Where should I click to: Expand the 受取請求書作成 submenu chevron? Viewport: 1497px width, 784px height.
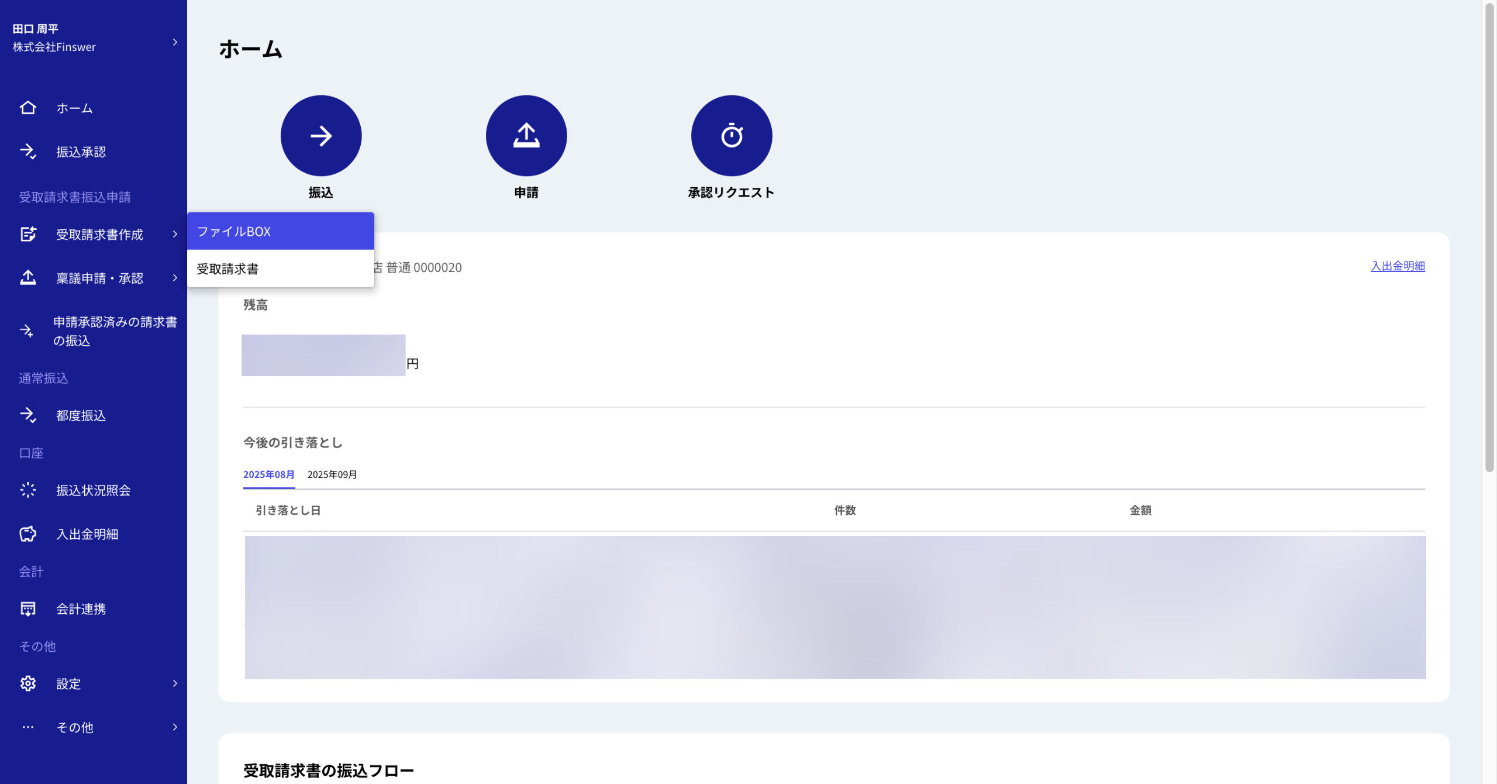pos(174,234)
